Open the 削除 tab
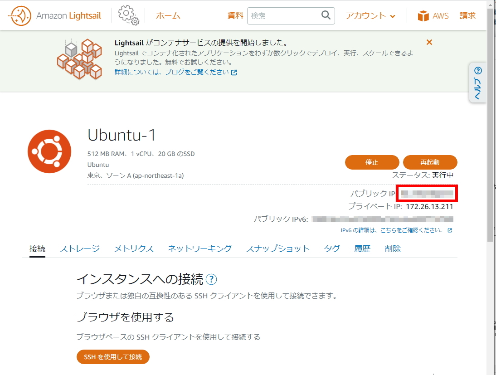This screenshot has width=496, height=375. tap(393, 249)
